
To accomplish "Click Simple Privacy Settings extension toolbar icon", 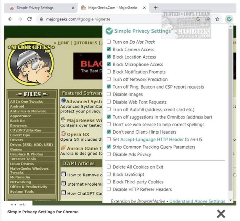I will [229, 19].
